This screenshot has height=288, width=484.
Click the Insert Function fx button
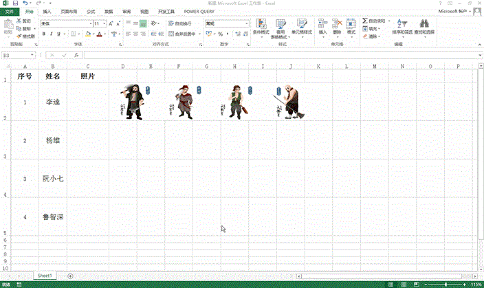pyautogui.click(x=76, y=55)
